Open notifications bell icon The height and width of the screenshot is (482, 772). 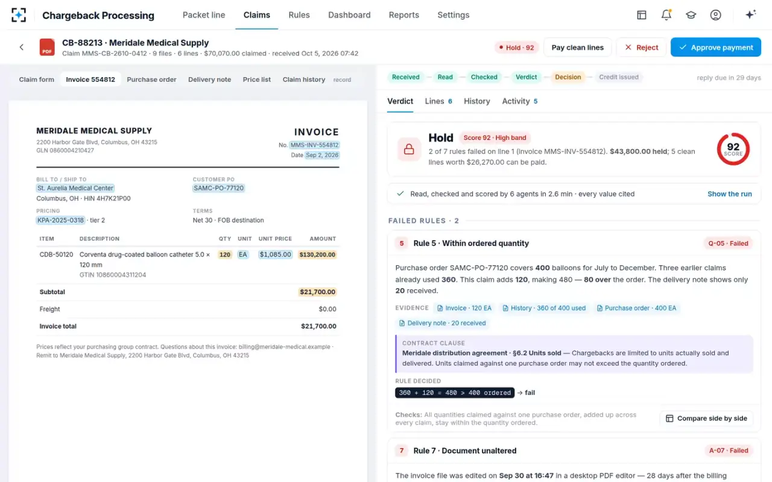pyautogui.click(x=666, y=15)
